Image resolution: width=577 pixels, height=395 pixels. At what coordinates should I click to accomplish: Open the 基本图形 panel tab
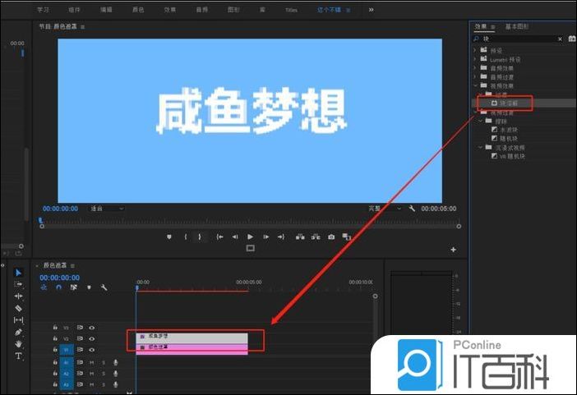(x=517, y=26)
